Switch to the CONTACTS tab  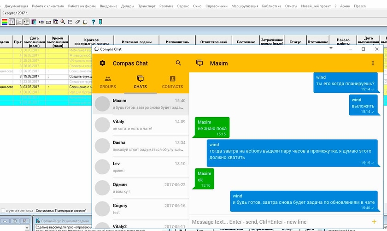pos(172,82)
